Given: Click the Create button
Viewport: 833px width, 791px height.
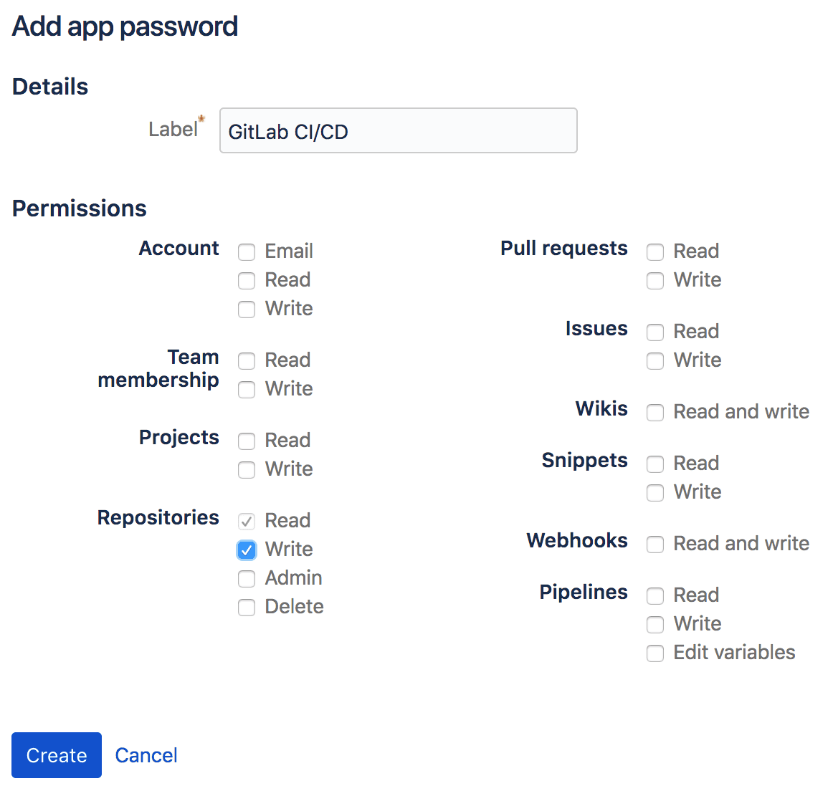Looking at the screenshot, I should coord(56,754).
